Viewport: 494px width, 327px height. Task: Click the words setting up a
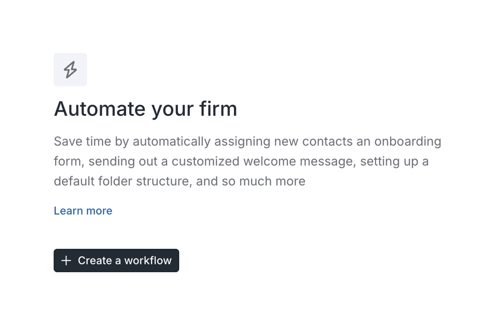pyautogui.click(x=394, y=161)
